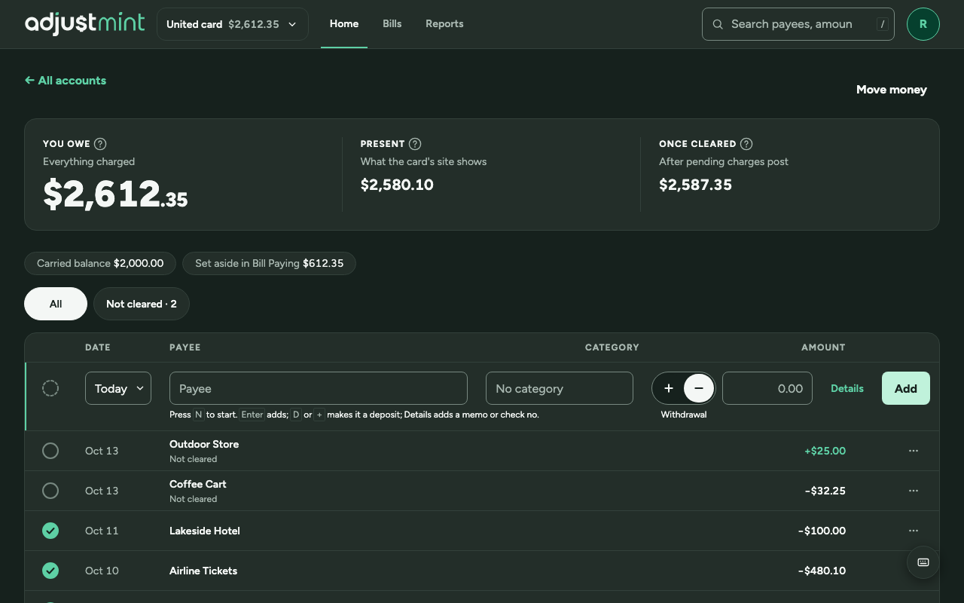Open keyboard shortcuts floating button
This screenshot has width=964, height=603.
pos(923,562)
